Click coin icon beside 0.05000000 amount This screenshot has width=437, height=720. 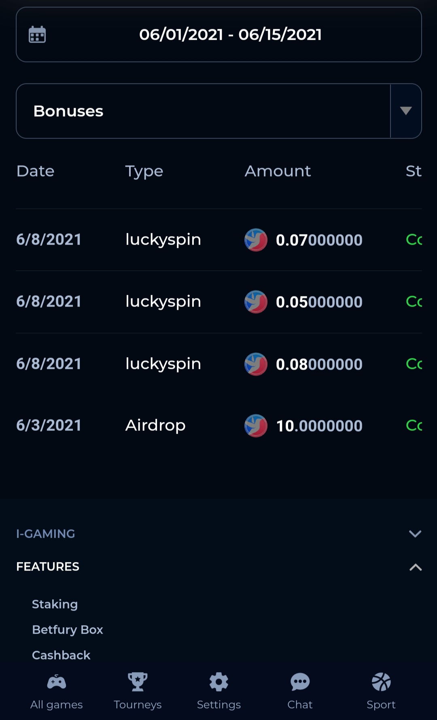tap(256, 302)
